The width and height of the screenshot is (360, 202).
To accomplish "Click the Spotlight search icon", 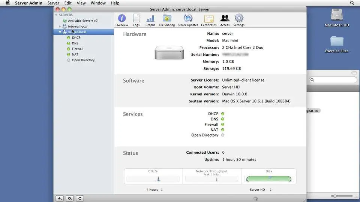I will (x=352, y=3).
